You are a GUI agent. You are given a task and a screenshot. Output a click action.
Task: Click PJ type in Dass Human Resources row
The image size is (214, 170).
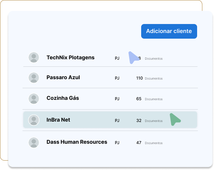click(x=117, y=143)
